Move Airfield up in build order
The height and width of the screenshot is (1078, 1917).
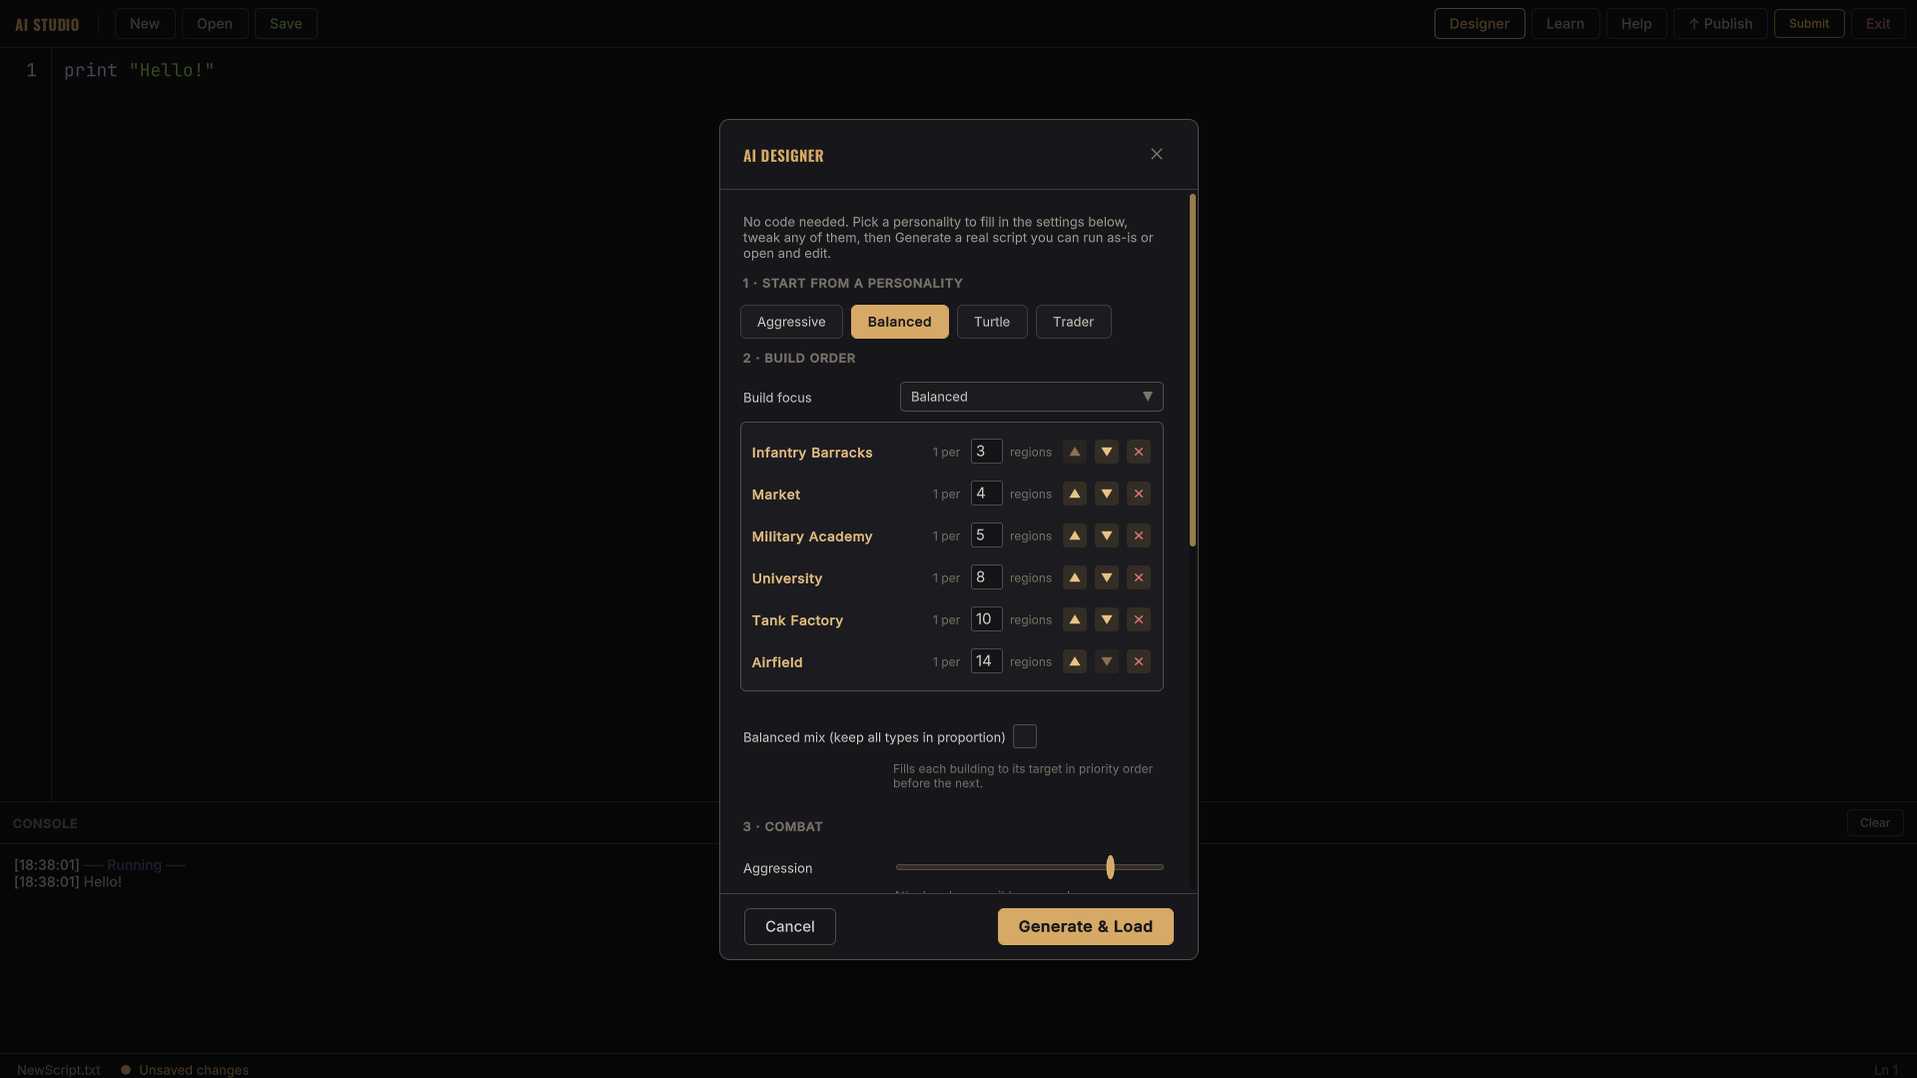(x=1075, y=661)
